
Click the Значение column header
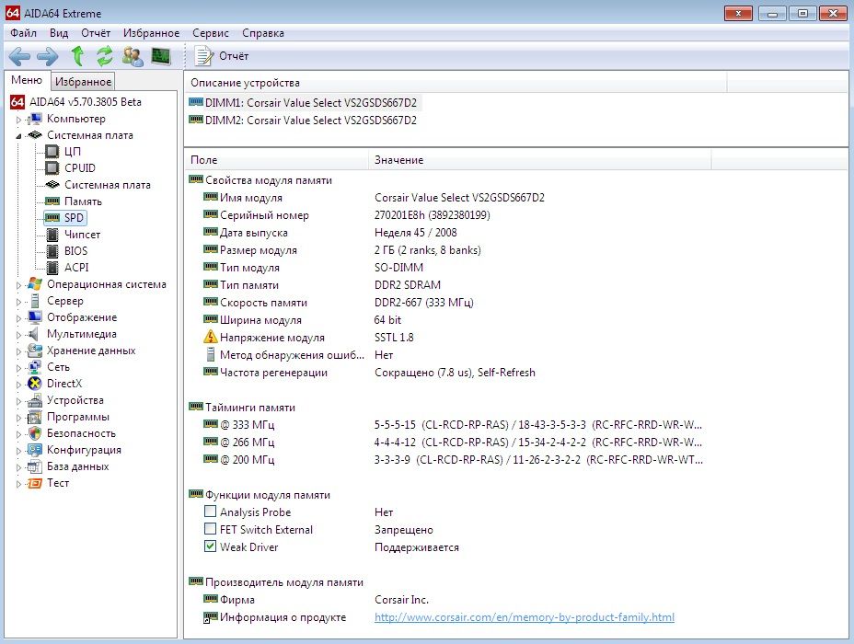(540, 160)
